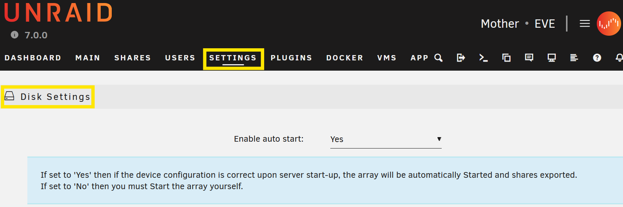Click the Mother server name
The height and width of the screenshot is (207, 623).
tap(500, 24)
